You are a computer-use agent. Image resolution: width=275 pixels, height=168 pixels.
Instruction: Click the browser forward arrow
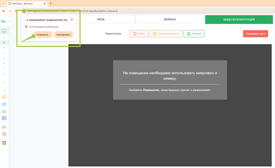(x=10, y=11)
